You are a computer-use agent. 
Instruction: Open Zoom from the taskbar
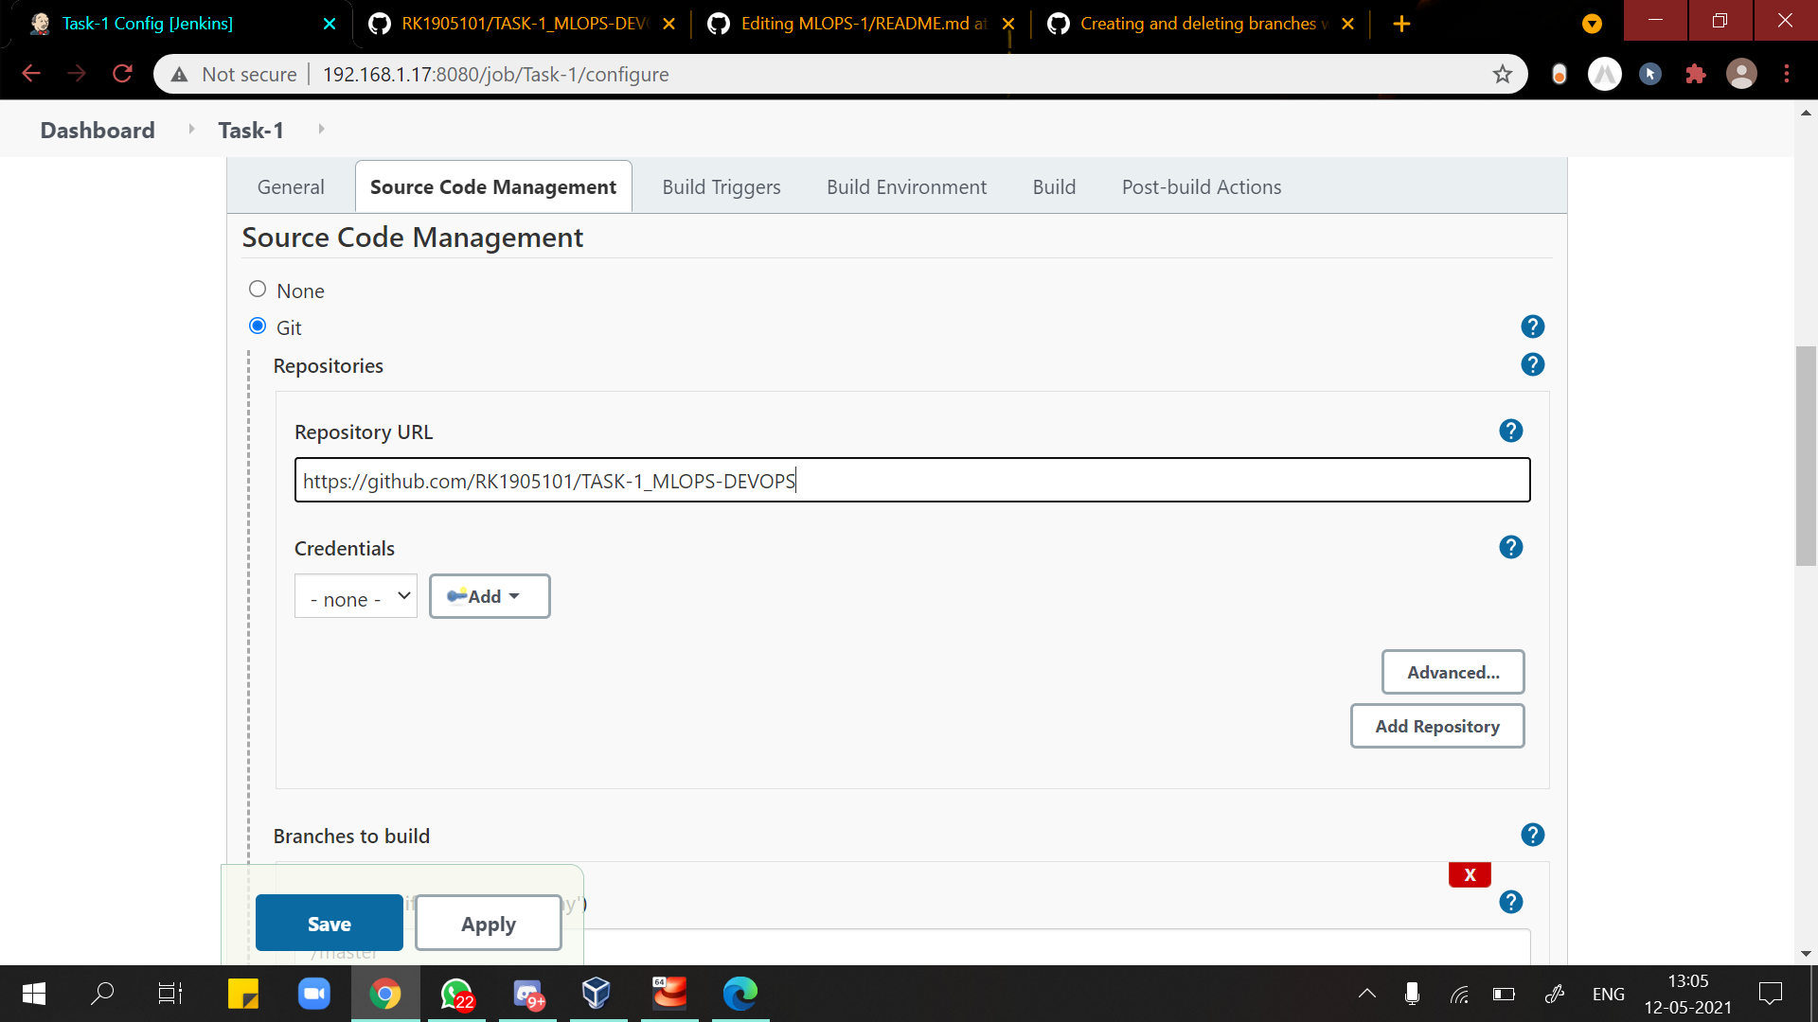(x=314, y=994)
